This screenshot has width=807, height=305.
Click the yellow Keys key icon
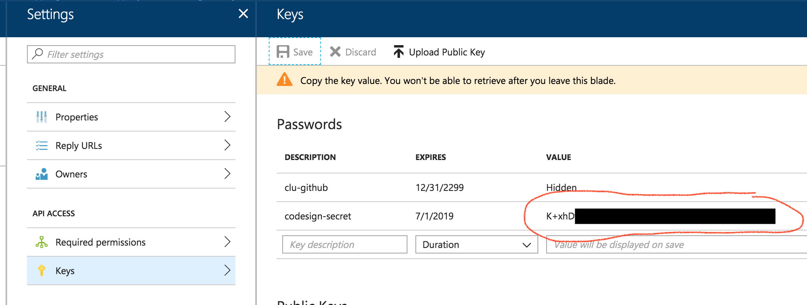click(x=42, y=271)
